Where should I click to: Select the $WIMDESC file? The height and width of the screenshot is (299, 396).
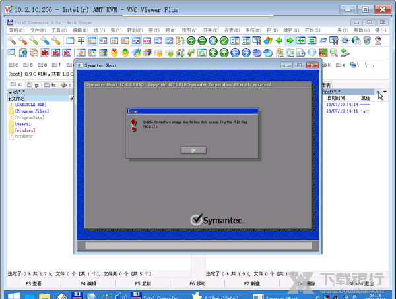24,136
